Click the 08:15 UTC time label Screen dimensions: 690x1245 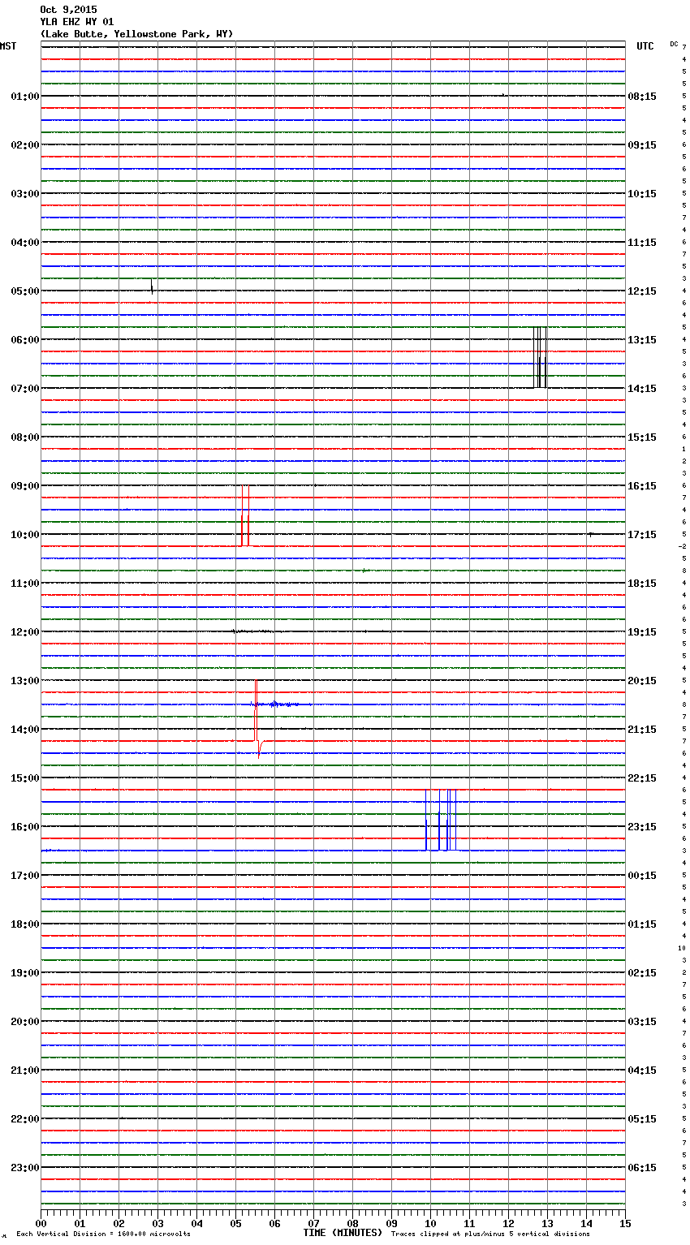642,97
